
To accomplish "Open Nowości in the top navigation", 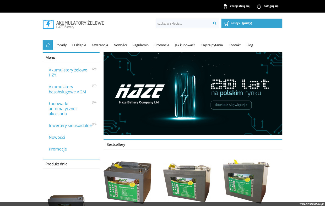I will pyautogui.click(x=120, y=45).
